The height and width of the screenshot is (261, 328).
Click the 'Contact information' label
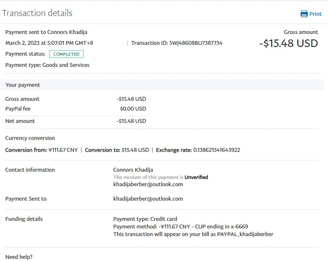click(x=30, y=170)
